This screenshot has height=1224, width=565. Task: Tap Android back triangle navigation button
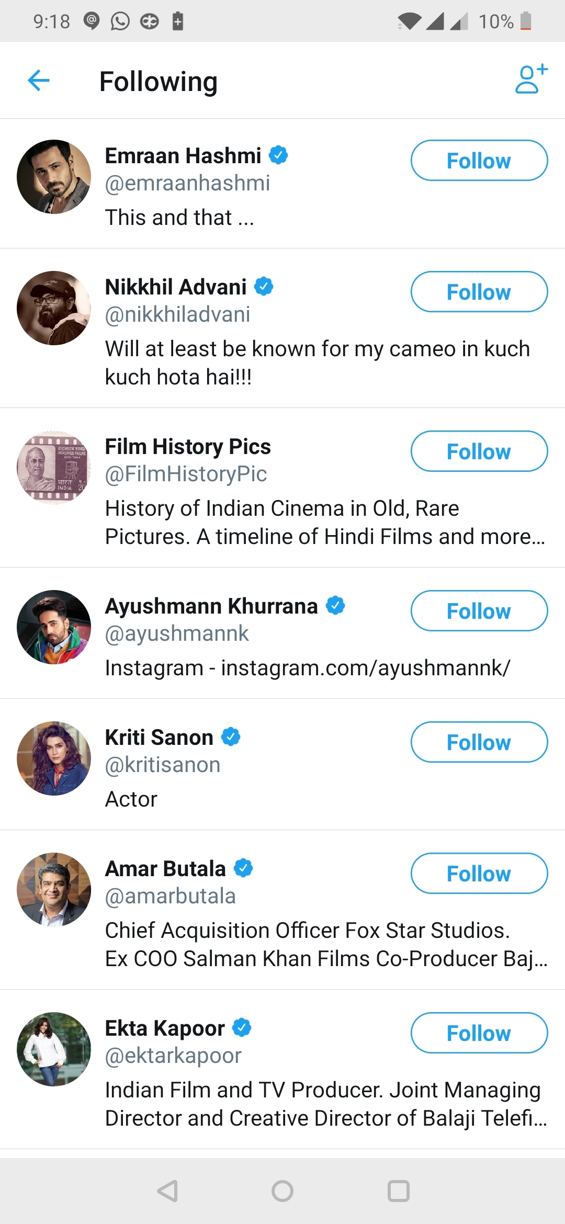coord(168,1191)
